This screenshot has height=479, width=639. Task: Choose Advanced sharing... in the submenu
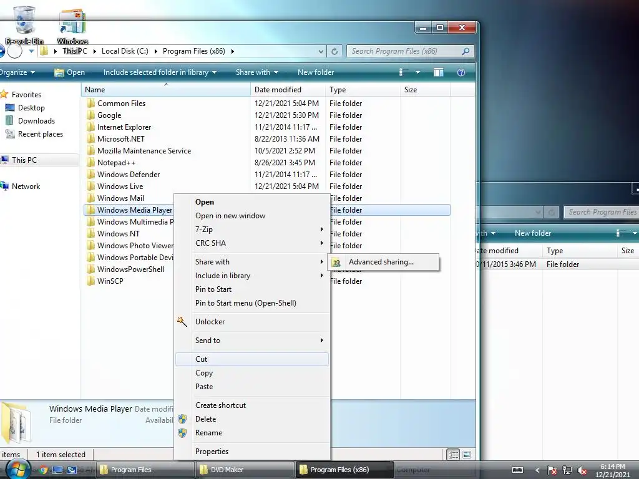[x=383, y=263]
